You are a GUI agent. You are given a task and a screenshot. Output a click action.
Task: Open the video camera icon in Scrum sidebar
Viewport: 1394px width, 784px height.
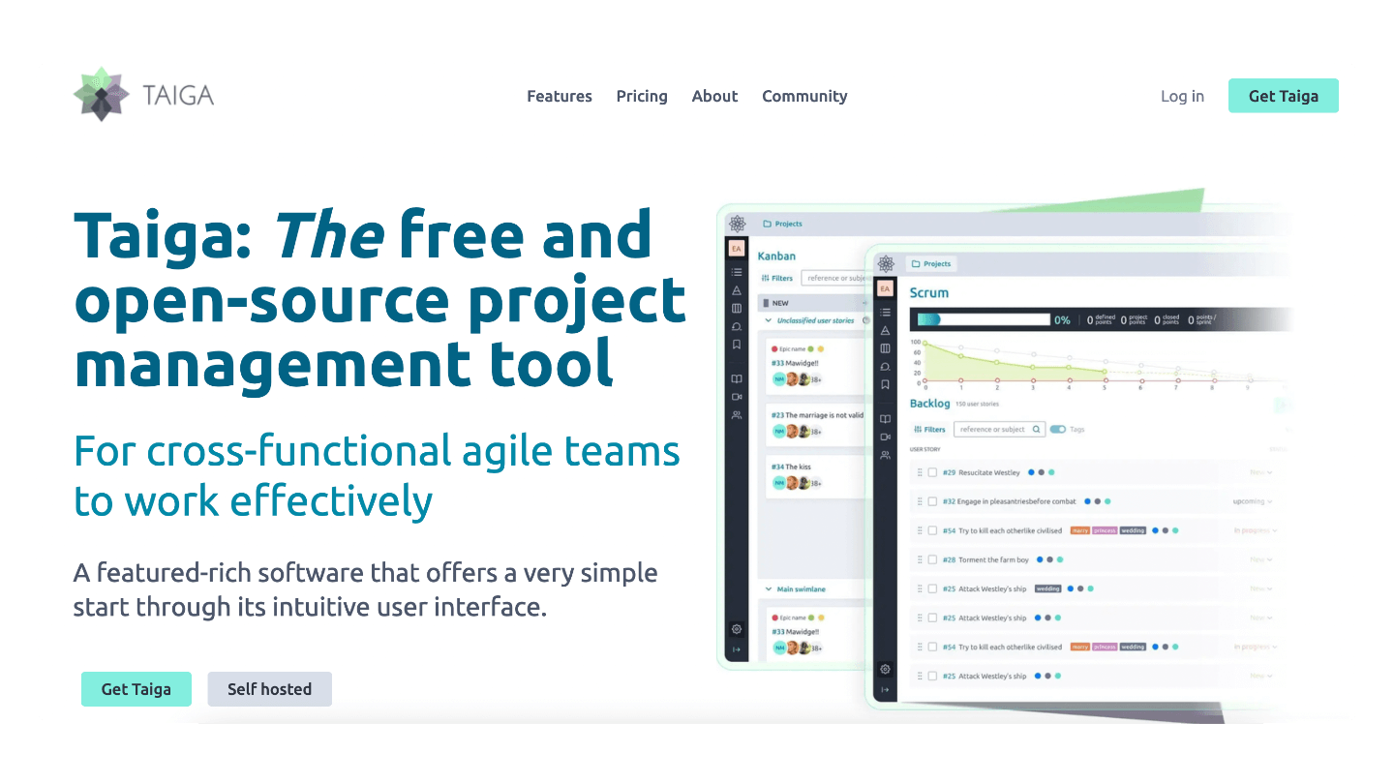[x=885, y=437]
